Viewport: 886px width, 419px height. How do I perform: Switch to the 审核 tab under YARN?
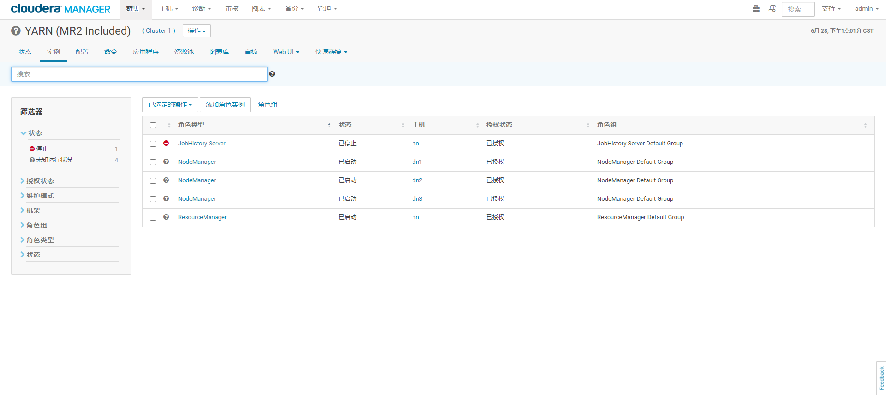[x=251, y=52]
